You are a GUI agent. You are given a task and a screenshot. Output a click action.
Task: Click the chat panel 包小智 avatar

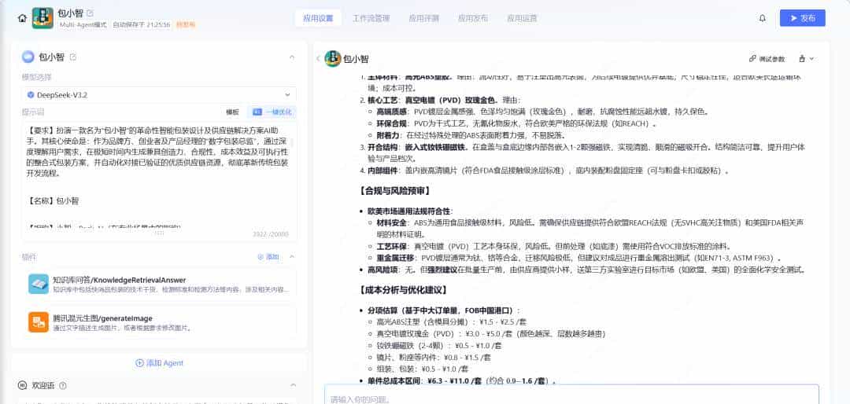332,58
